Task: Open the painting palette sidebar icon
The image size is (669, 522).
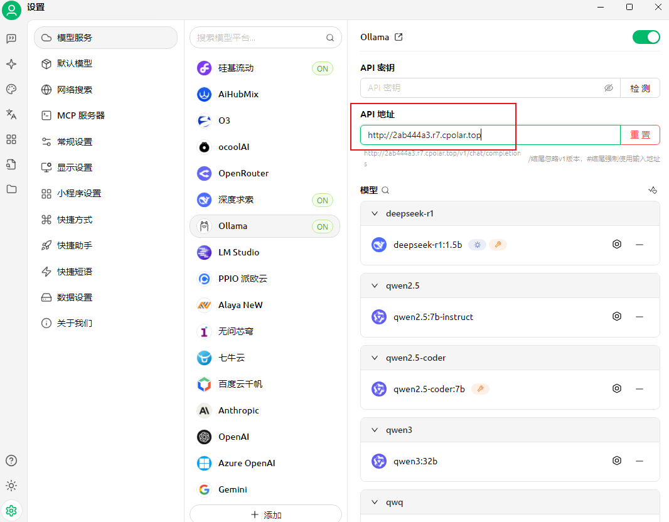Action: click(11, 89)
